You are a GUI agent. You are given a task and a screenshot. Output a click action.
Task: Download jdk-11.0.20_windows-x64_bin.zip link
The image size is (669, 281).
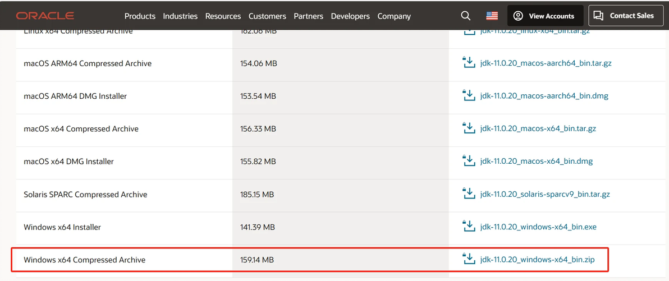coord(537,260)
